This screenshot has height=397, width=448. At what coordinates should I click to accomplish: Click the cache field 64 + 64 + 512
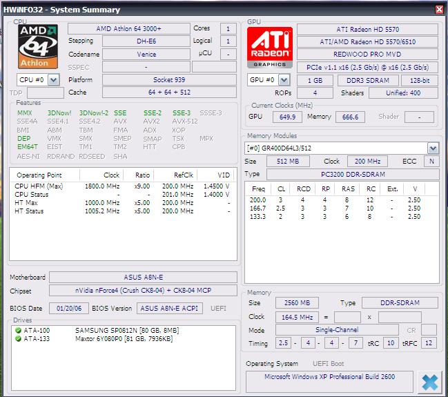169,93
